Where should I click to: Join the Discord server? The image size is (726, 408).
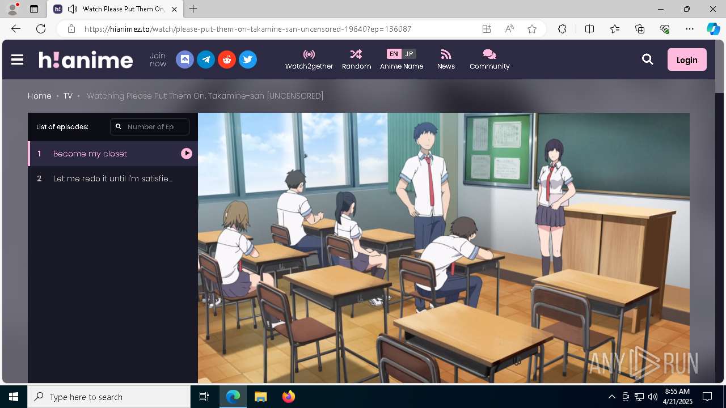(x=185, y=59)
